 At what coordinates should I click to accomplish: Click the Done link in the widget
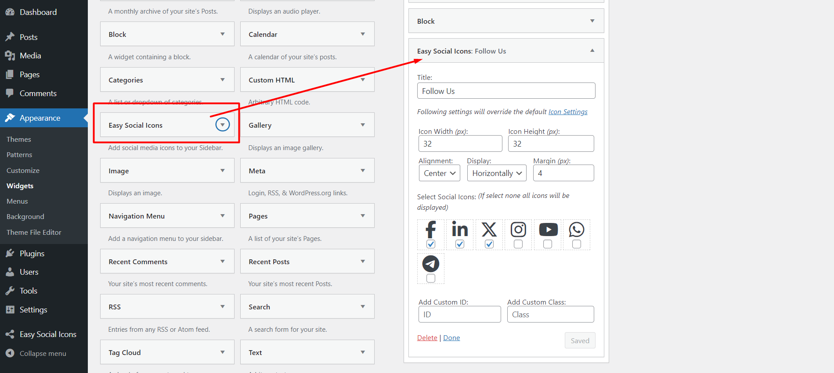coord(451,338)
